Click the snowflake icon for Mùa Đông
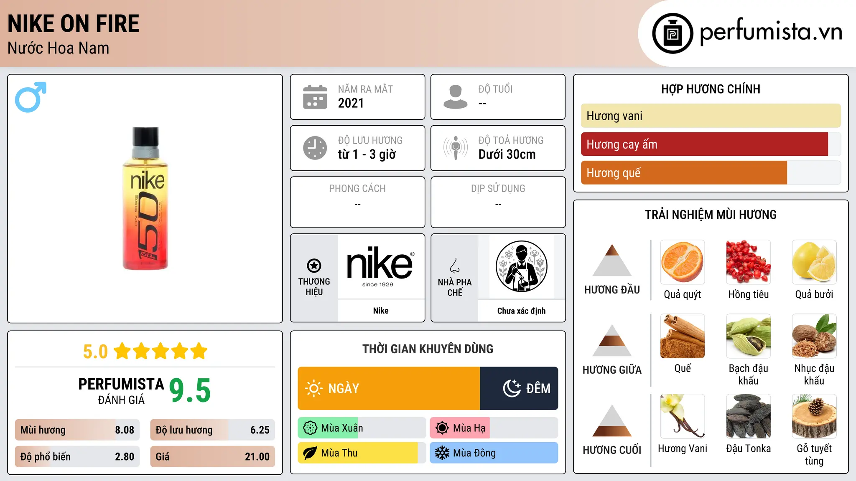This screenshot has height=481, width=856. point(442,453)
